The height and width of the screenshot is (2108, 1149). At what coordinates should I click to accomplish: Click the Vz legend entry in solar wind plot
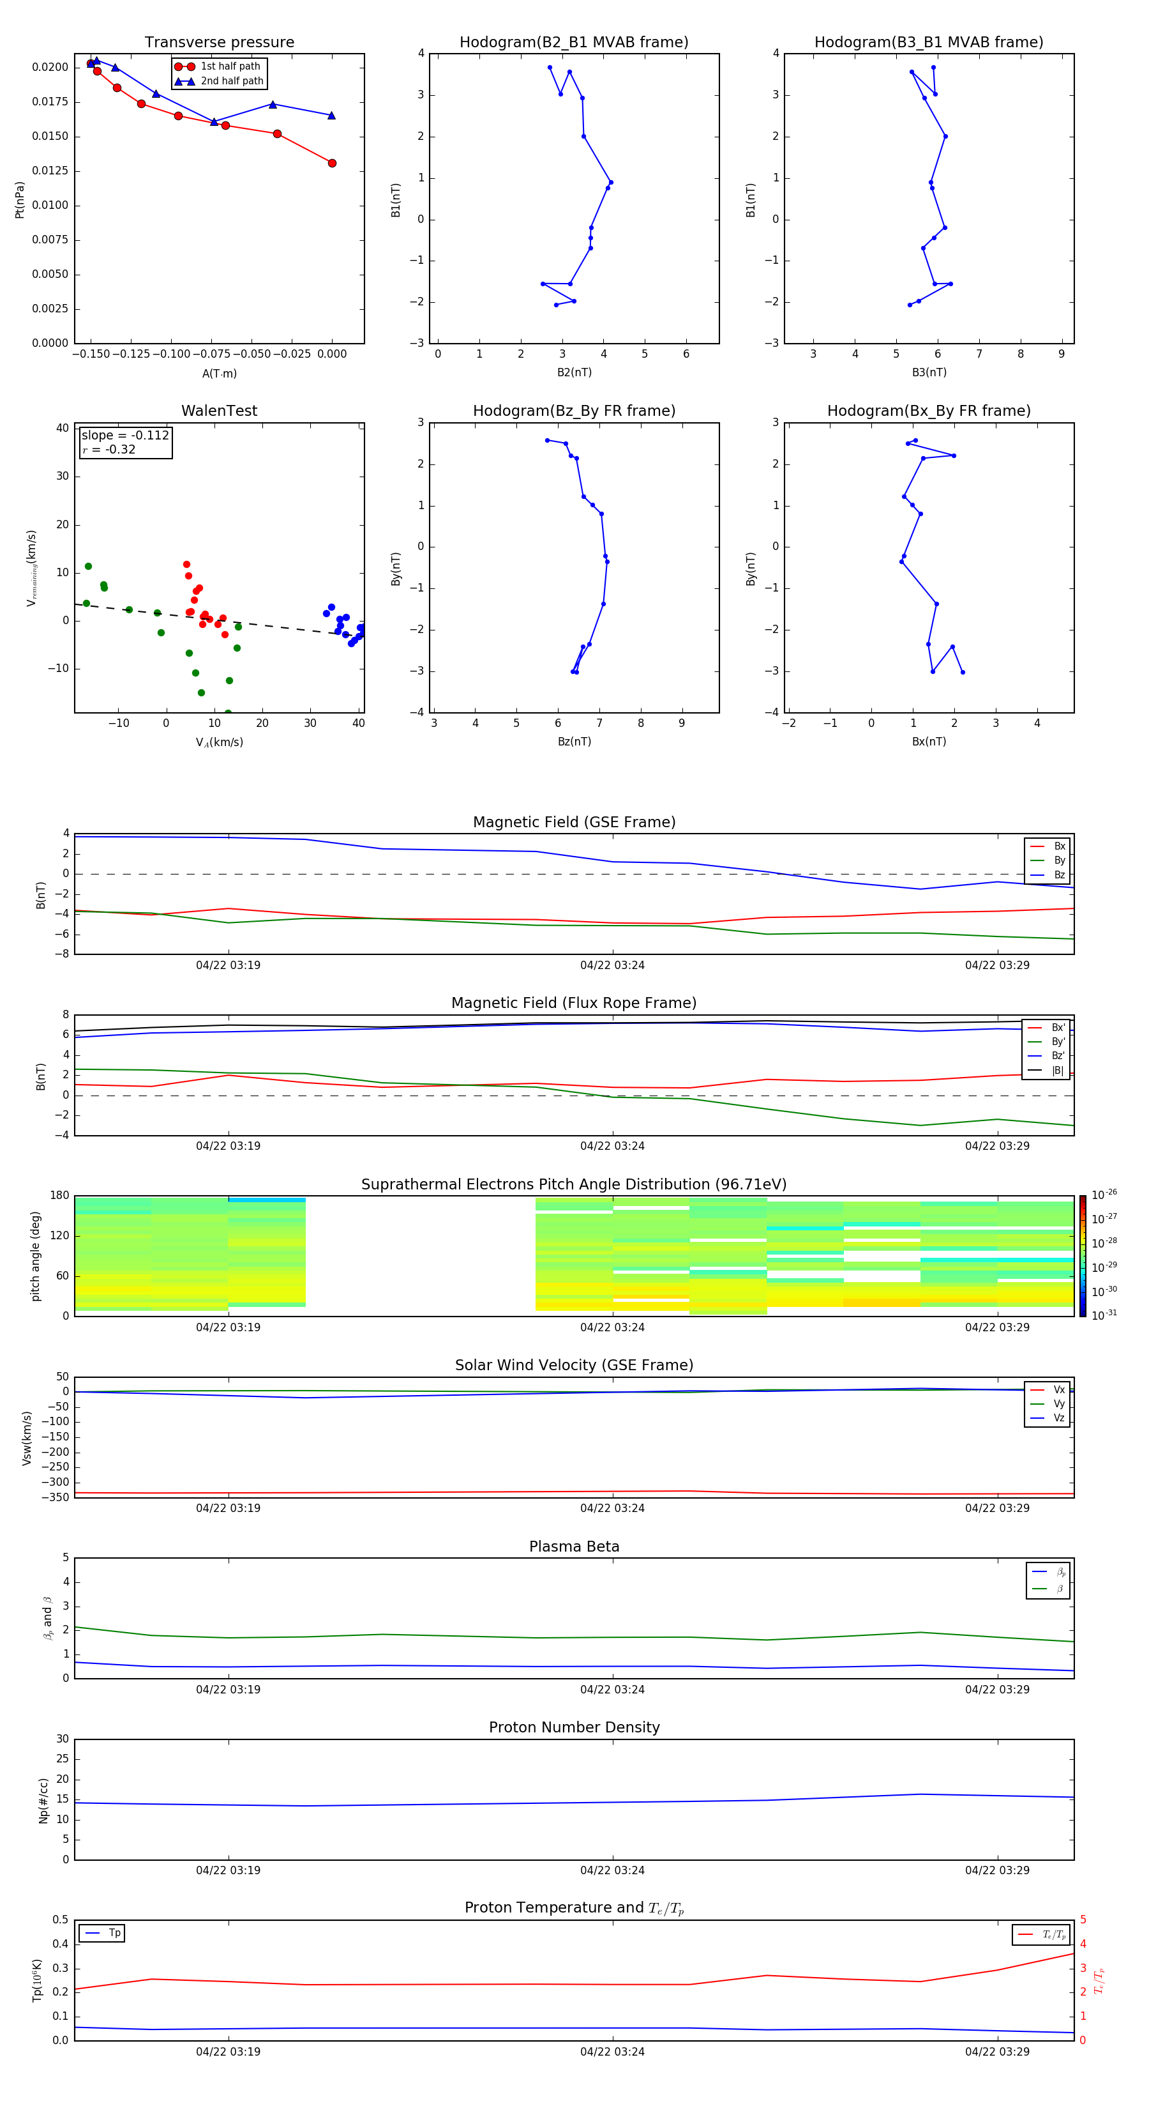click(x=1048, y=1418)
